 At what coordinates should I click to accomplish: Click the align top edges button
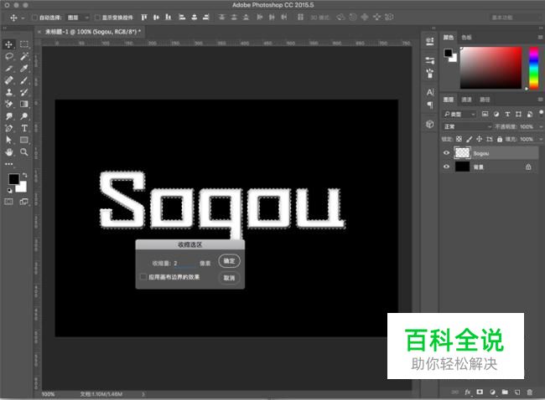[143, 17]
